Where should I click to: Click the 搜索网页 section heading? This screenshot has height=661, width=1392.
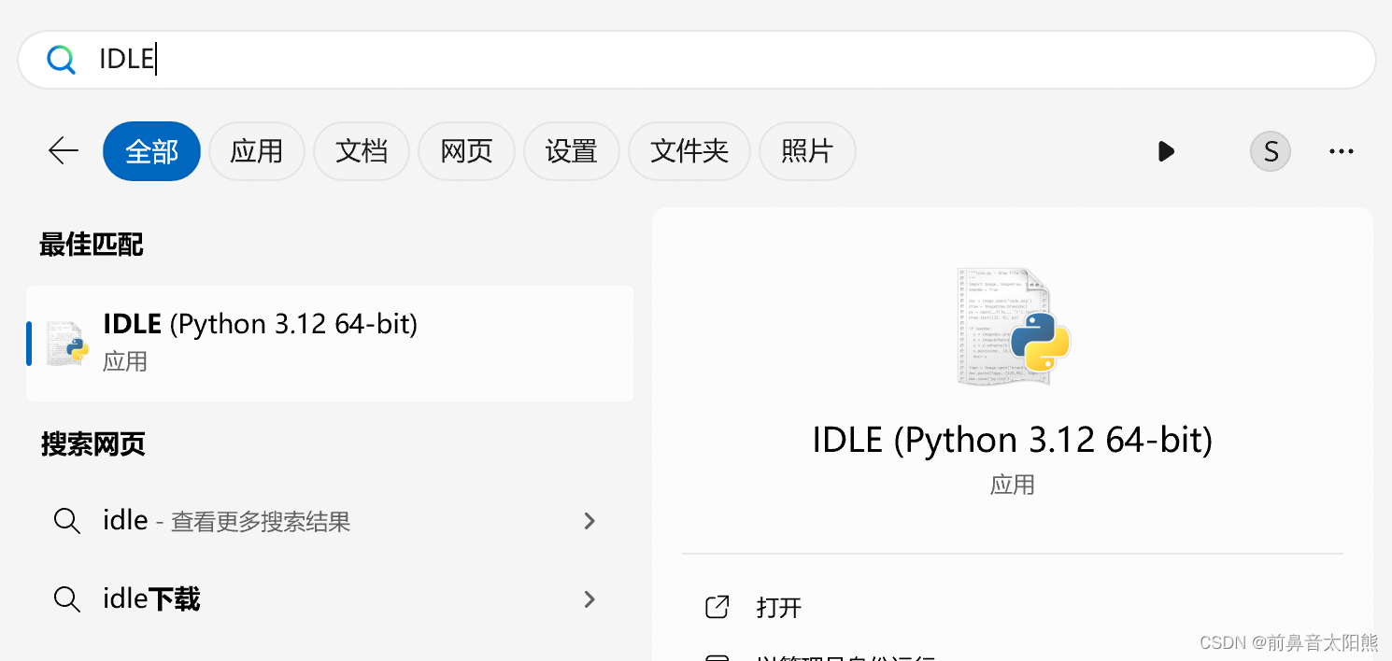point(92,444)
